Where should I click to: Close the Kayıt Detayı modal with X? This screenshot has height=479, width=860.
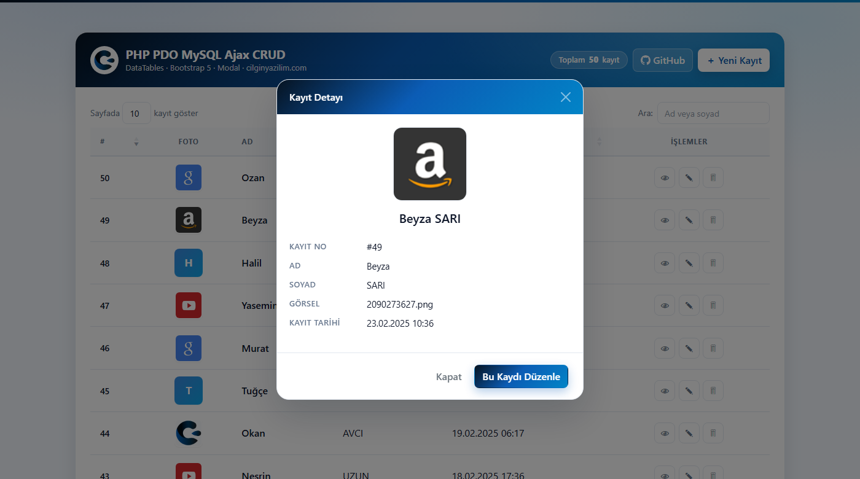[x=566, y=97]
